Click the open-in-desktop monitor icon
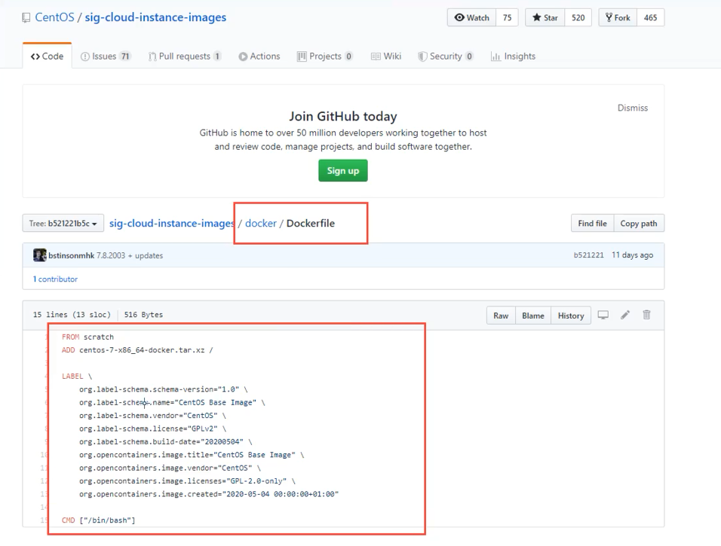This screenshot has height=546, width=721. click(x=603, y=315)
